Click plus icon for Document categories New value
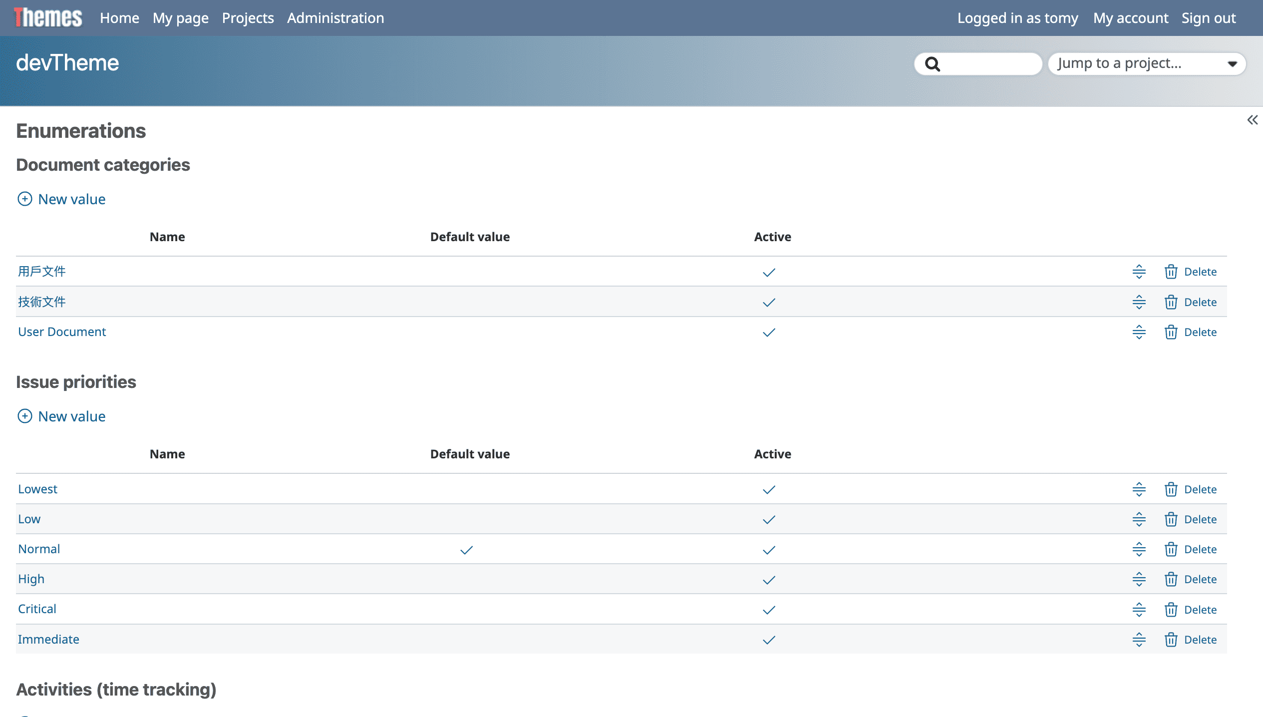This screenshot has height=717, width=1263. (24, 199)
